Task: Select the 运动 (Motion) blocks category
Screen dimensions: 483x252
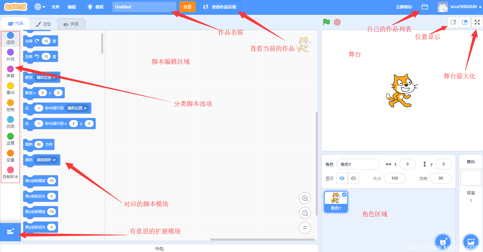Action: click(x=10, y=37)
